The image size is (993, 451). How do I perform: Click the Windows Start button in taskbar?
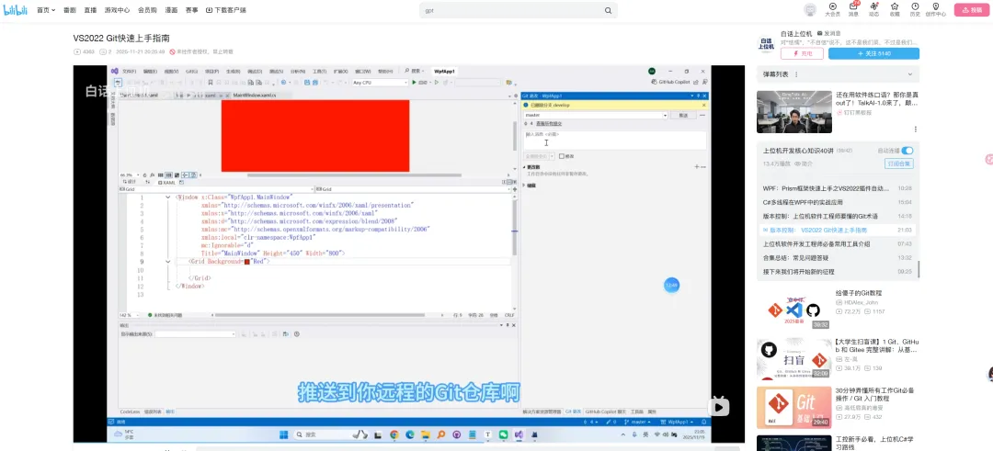(284, 434)
